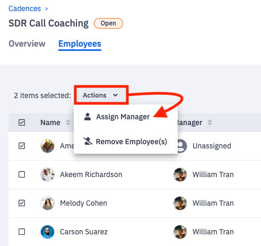Screen dimensions: 261x246
Task: Click the Open status badge
Action: tap(108, 23)
